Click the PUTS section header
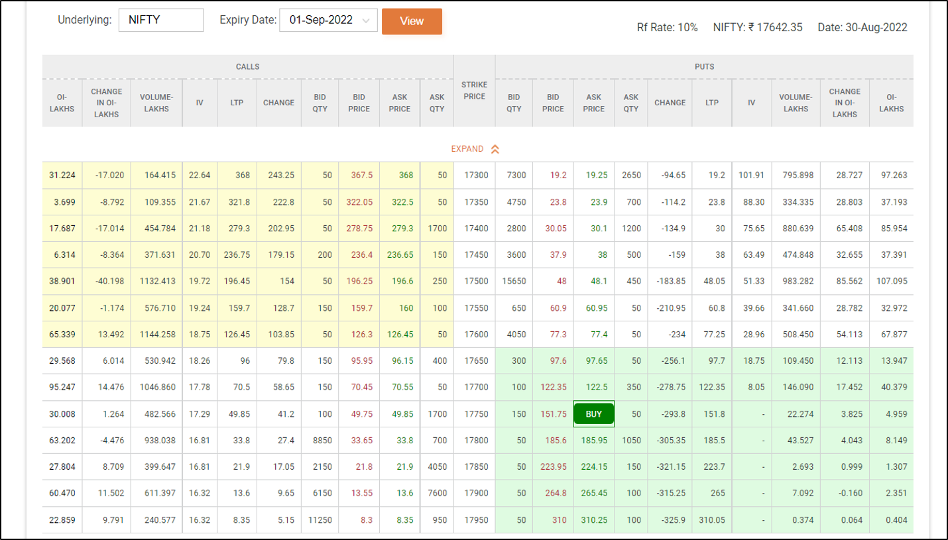The image size is (948, 540). pyautogui.click(x=704, y=67)
